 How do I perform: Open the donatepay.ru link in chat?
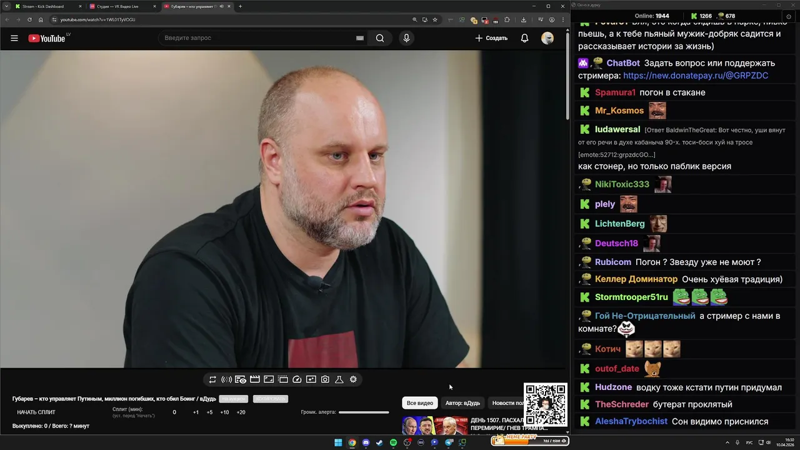[x=696, y=76]
